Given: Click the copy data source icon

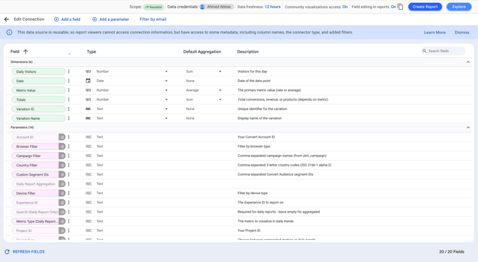Looking at the screenshot, I should coord(400,6).
